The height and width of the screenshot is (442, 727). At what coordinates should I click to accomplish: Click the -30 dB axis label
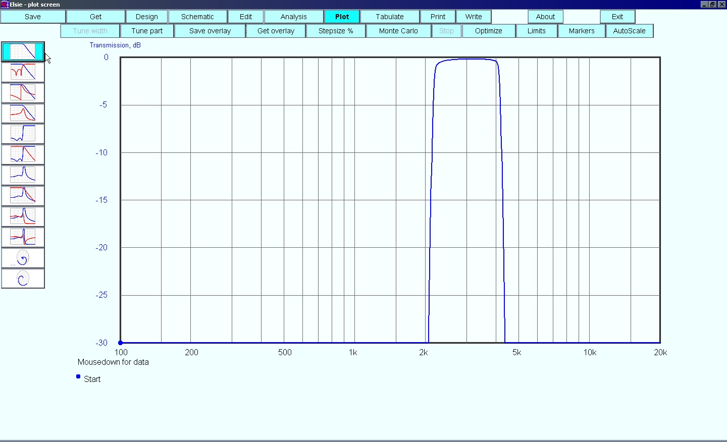[101, 343]
